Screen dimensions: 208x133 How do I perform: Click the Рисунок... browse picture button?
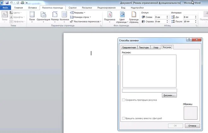point(169,95)
